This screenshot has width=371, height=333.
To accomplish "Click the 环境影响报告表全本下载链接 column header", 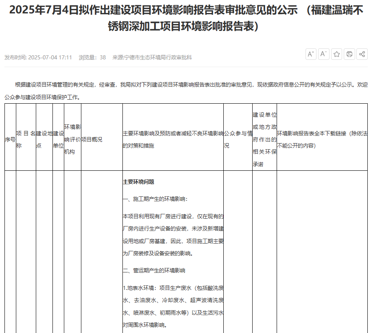I will pos(322,139).
